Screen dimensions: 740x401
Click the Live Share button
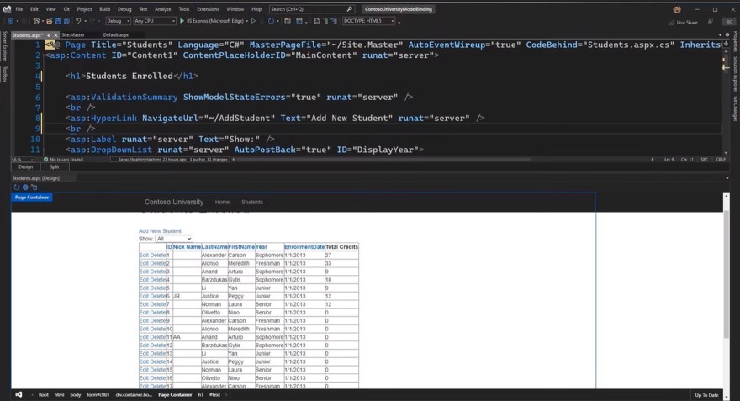[x=684, y=22]
